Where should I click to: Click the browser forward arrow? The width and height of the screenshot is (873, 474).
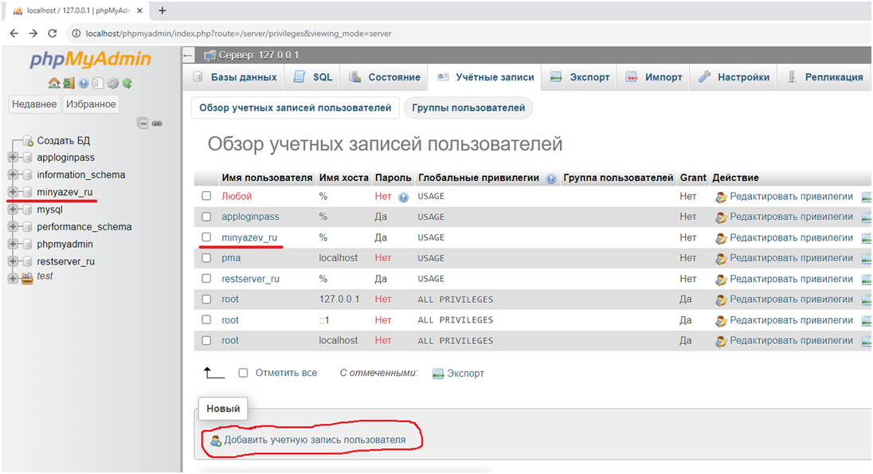click(x=33, y=33)
